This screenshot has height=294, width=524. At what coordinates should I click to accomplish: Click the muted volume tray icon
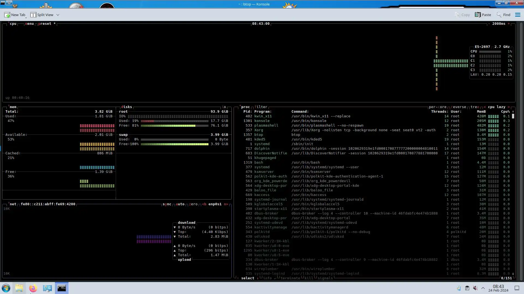pos(475,288)
